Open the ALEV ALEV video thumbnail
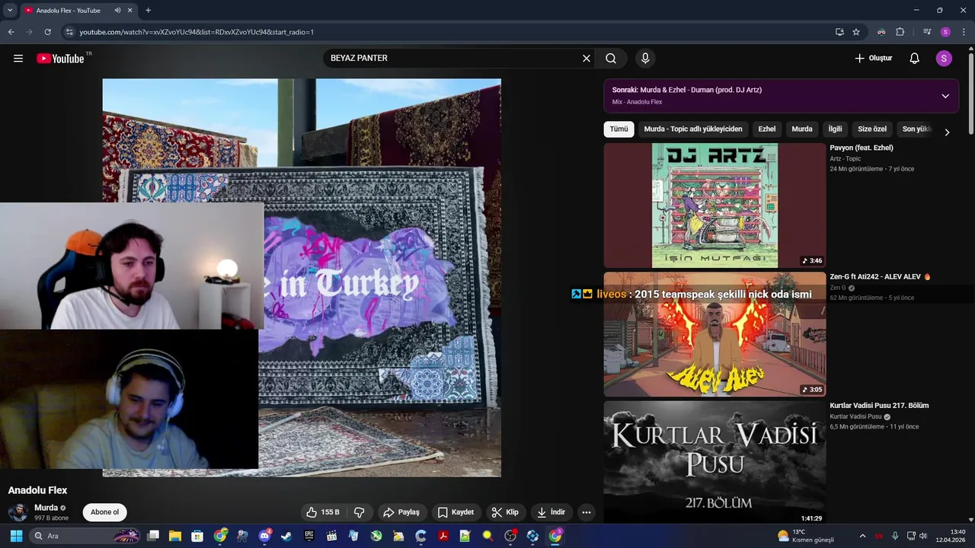The width and height of the screenshot is (975, 548). [x=714, y=334]
